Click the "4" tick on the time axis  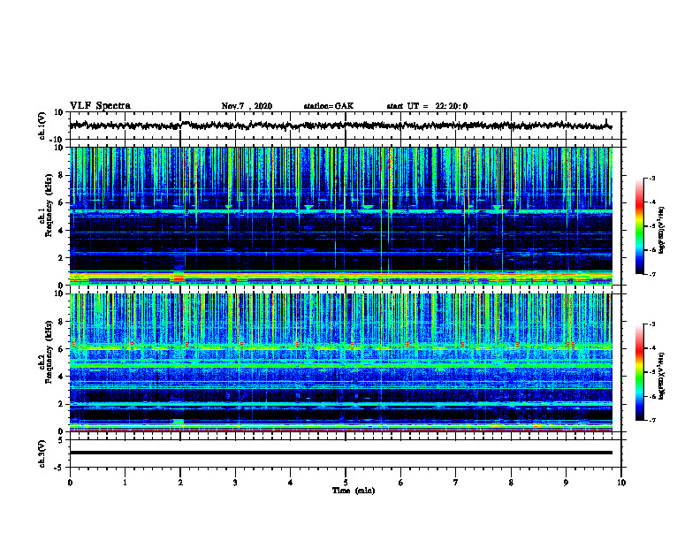coord(291,483)
